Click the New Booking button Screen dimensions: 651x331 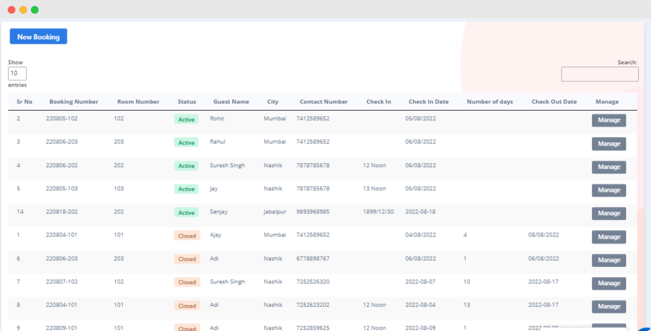coord(38,36)
